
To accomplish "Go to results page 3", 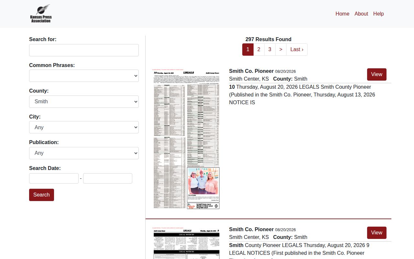I will coord(270,50).
